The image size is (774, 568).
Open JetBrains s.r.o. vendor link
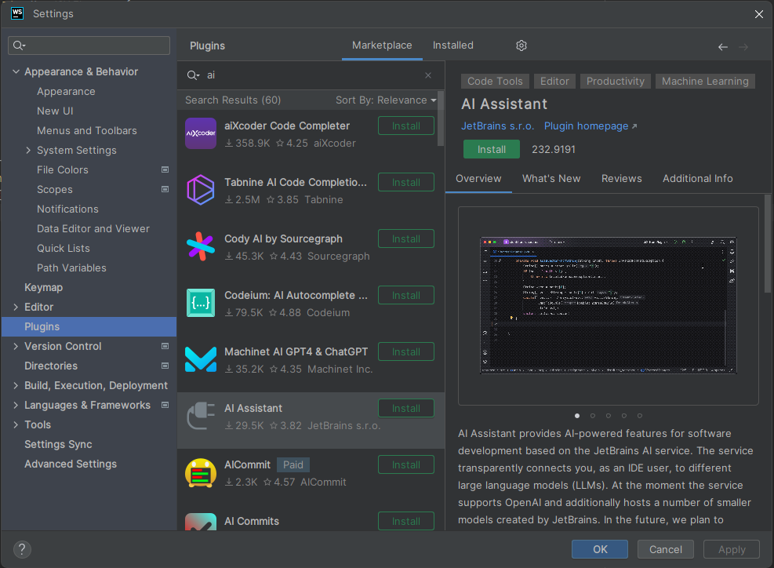[x=497, y=126]
